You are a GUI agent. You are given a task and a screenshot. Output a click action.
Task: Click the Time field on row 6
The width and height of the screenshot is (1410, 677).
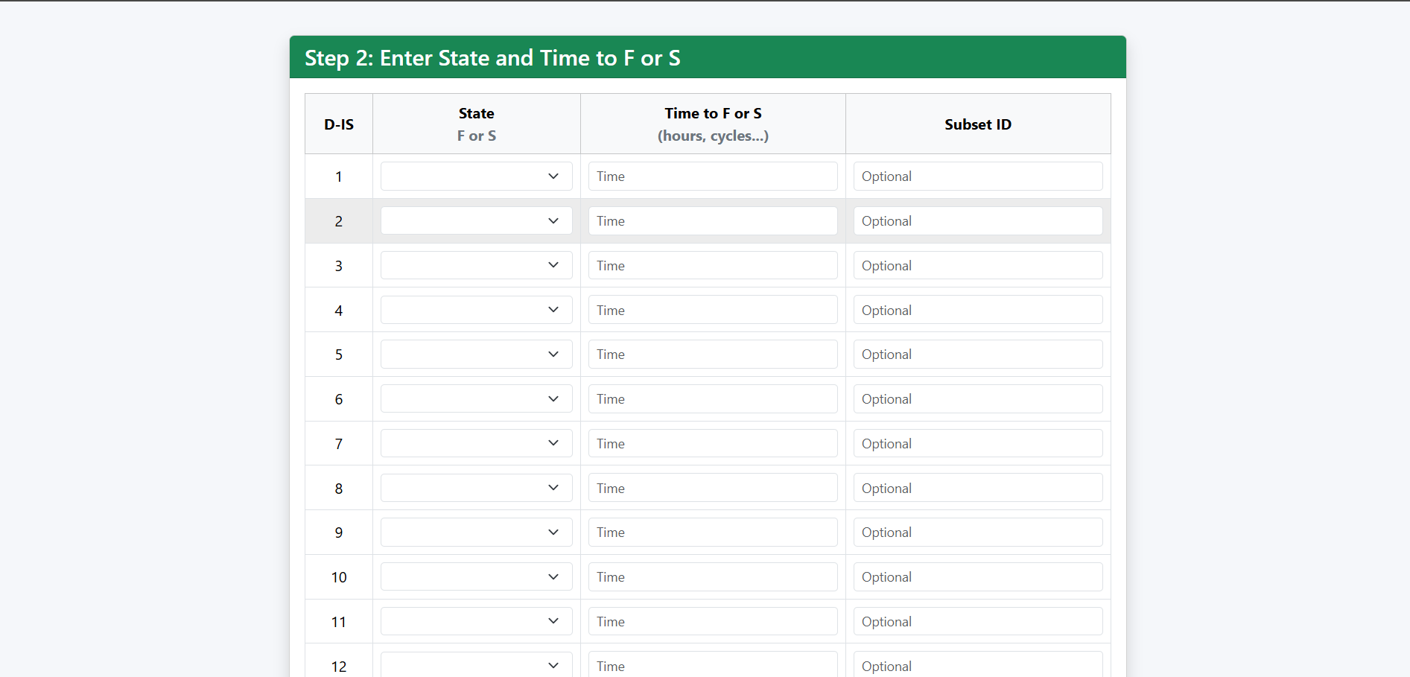click(712, 398)
